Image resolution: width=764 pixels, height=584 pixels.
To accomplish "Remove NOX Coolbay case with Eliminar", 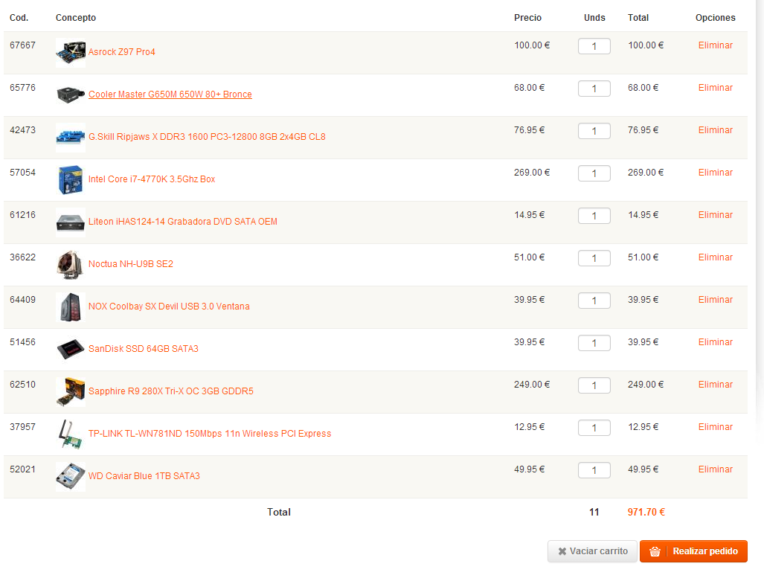I will click(716, 300).
